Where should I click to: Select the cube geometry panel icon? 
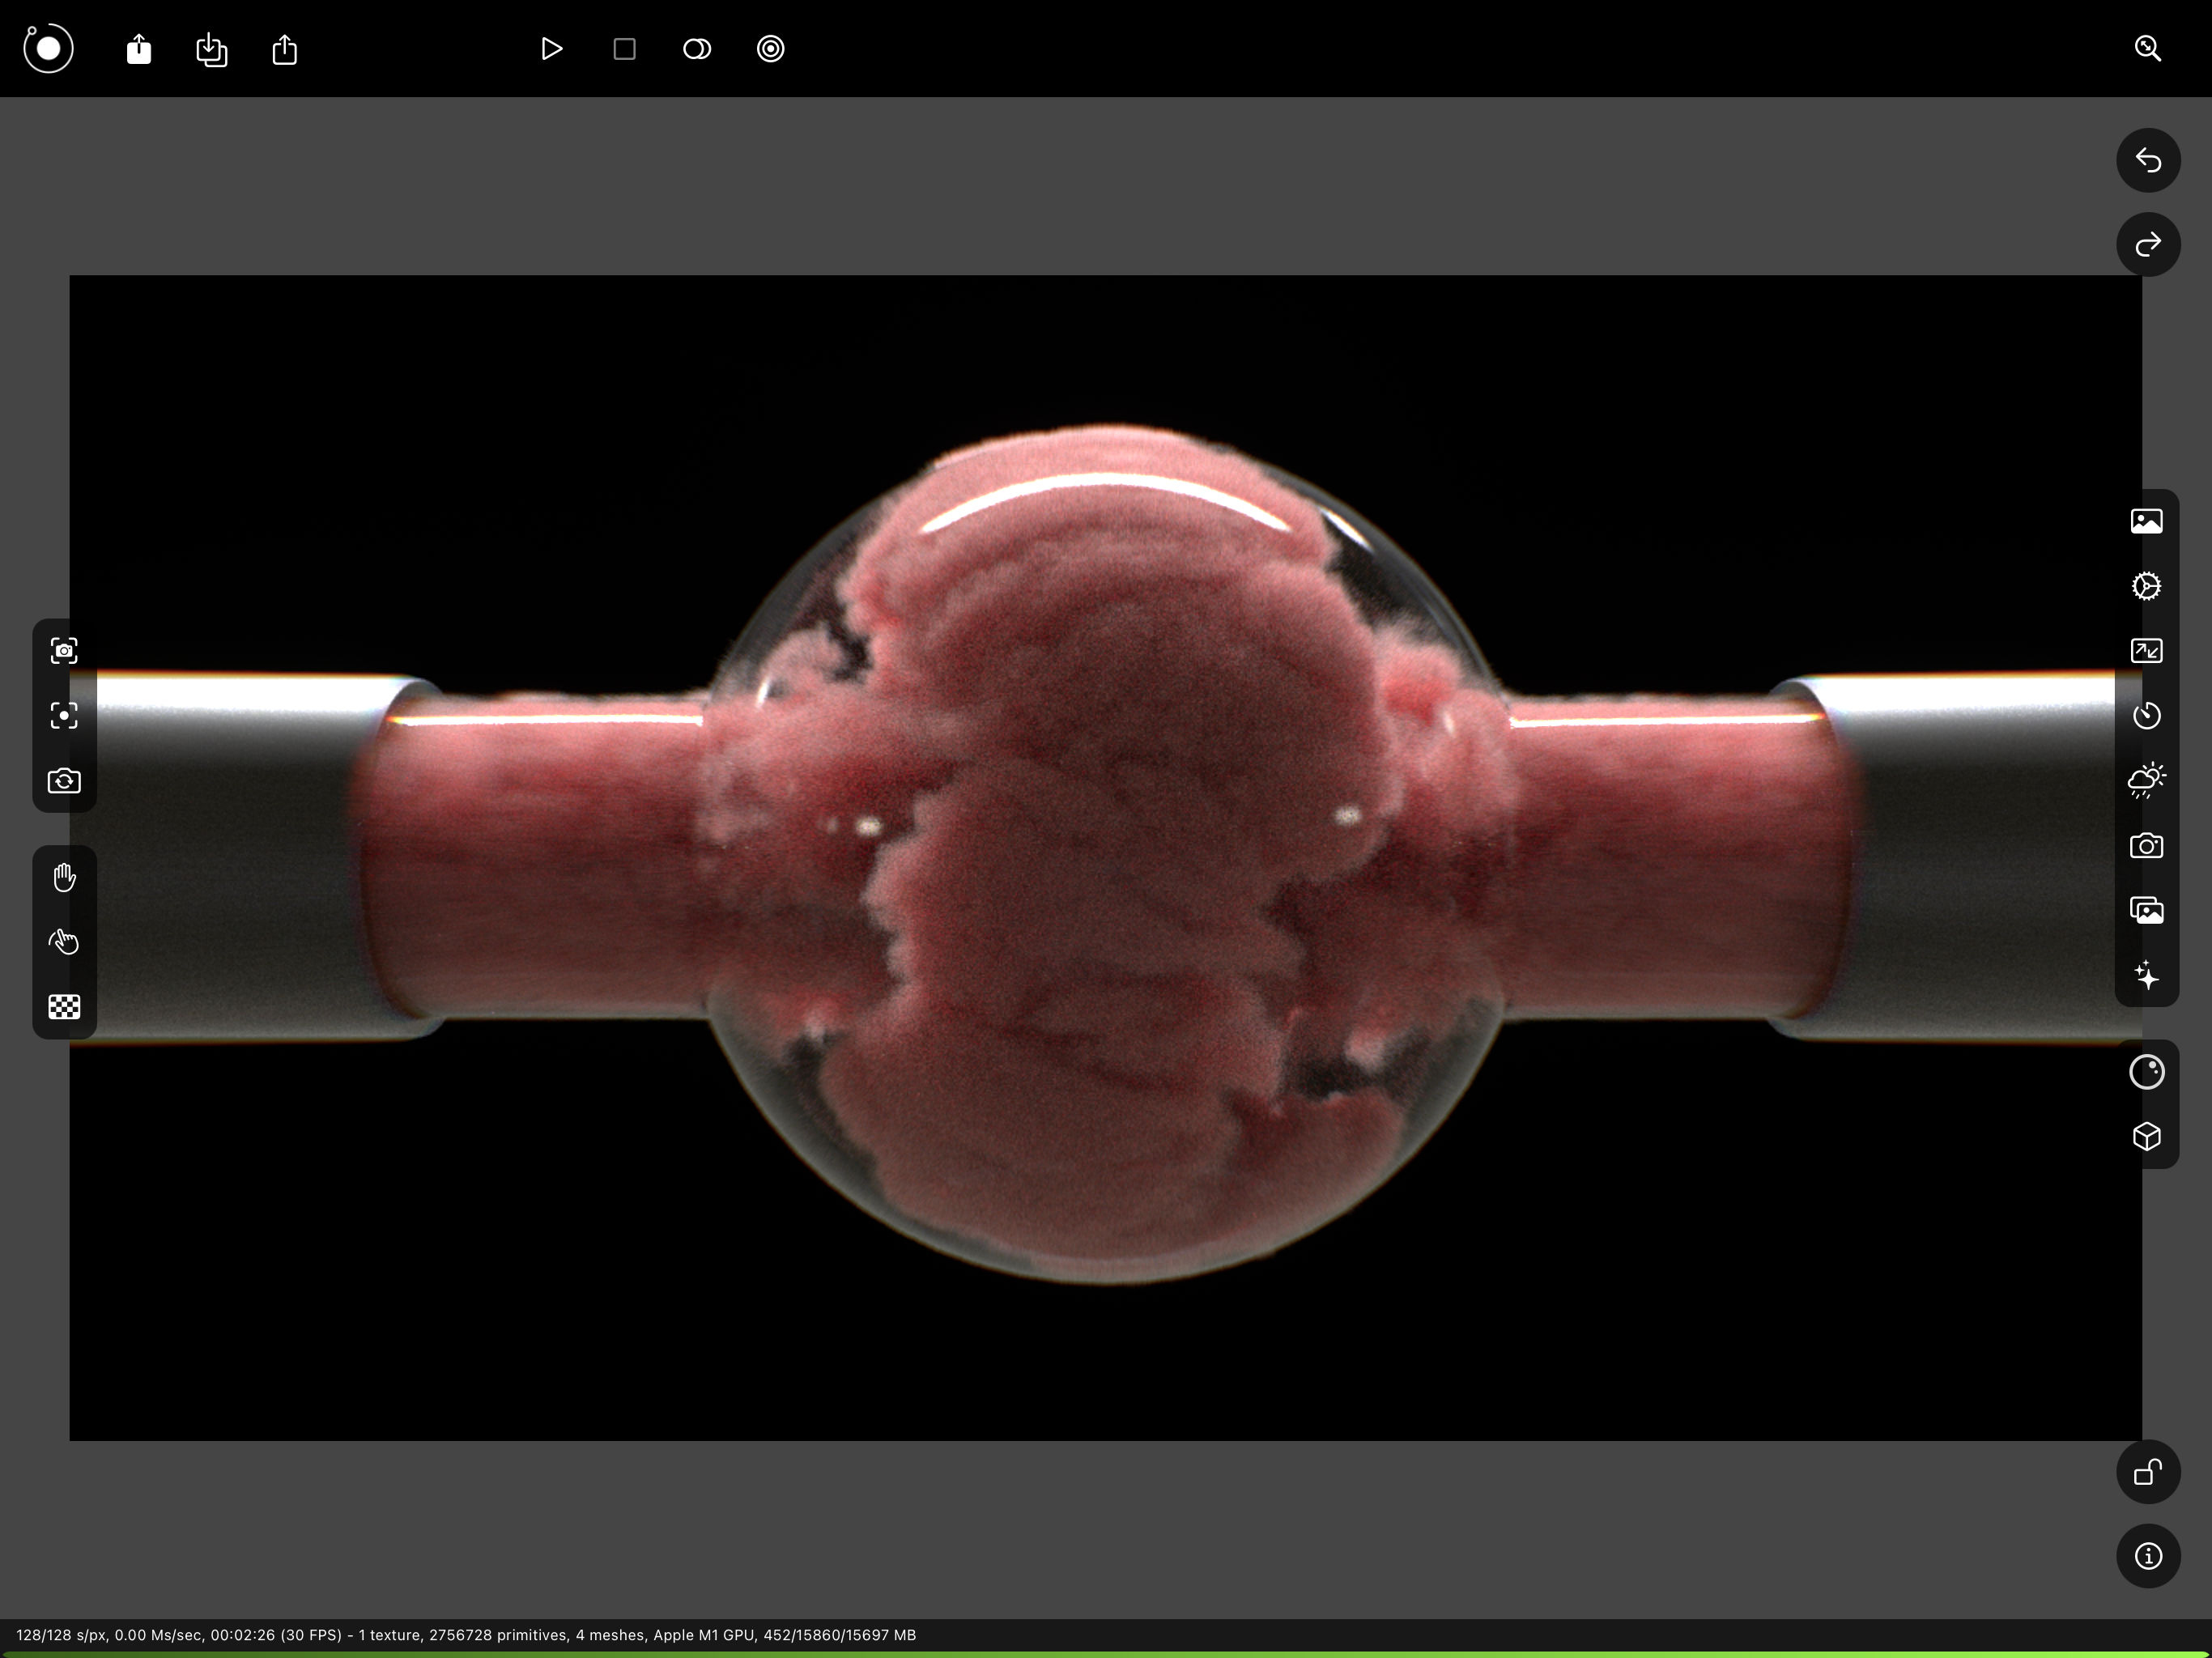(x=2146, y=1137)
